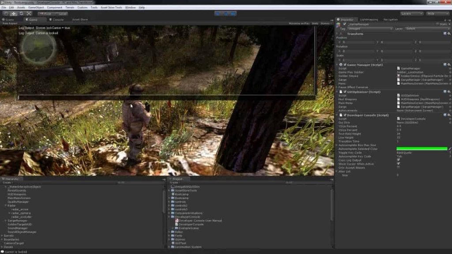Open the GUIOptimizer script gear menu

tap(449, 92)
